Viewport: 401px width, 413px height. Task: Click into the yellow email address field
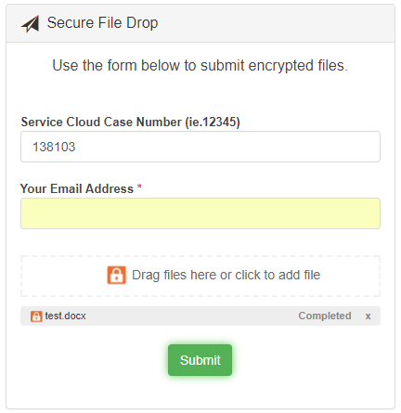tap(200, 213)
